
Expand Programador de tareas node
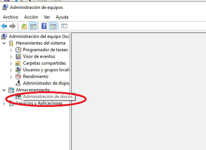[x=11, y=50]
